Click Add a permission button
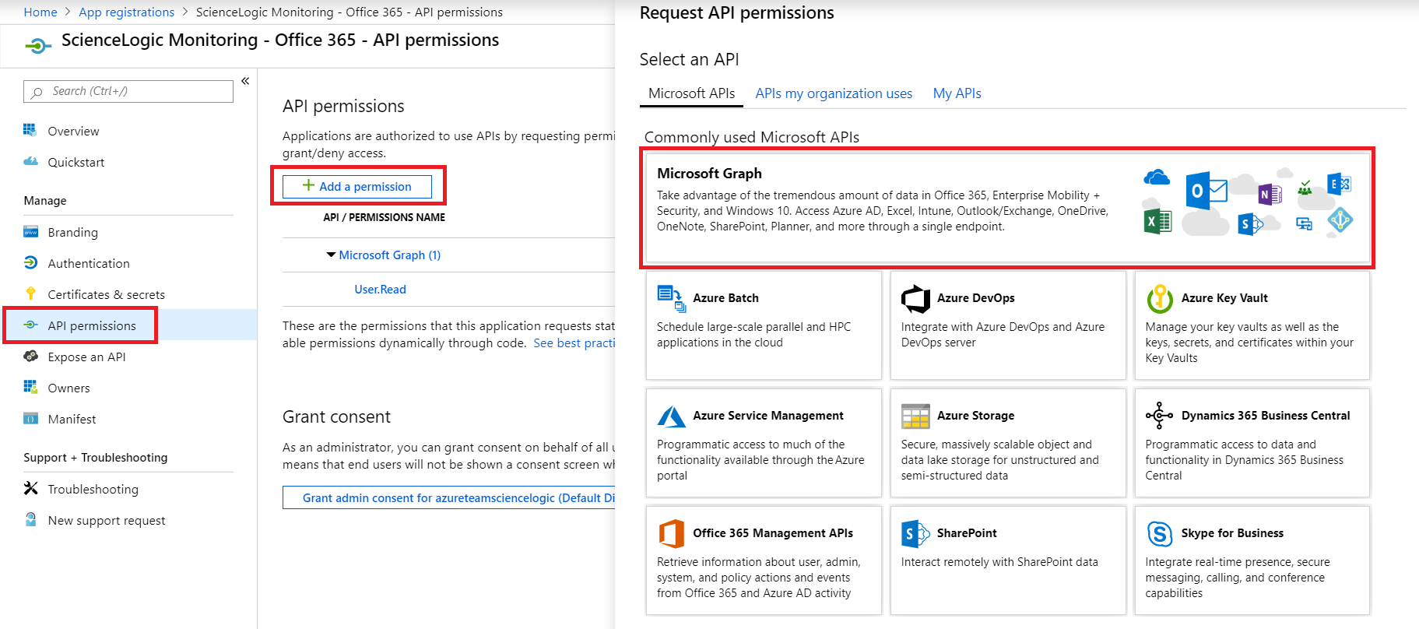1419x629 pixels. pyautogui.click(x=357, y=186)
